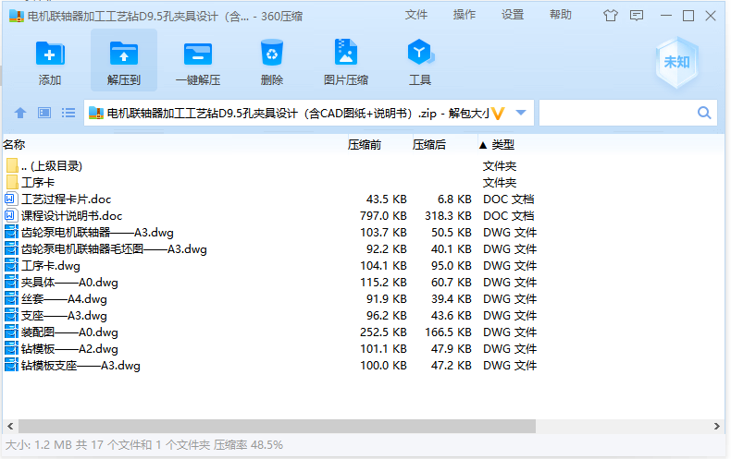Screen dimensions: 731x459
Task: Switch to thumbnail view icon
Action: [x=44, y=113]
